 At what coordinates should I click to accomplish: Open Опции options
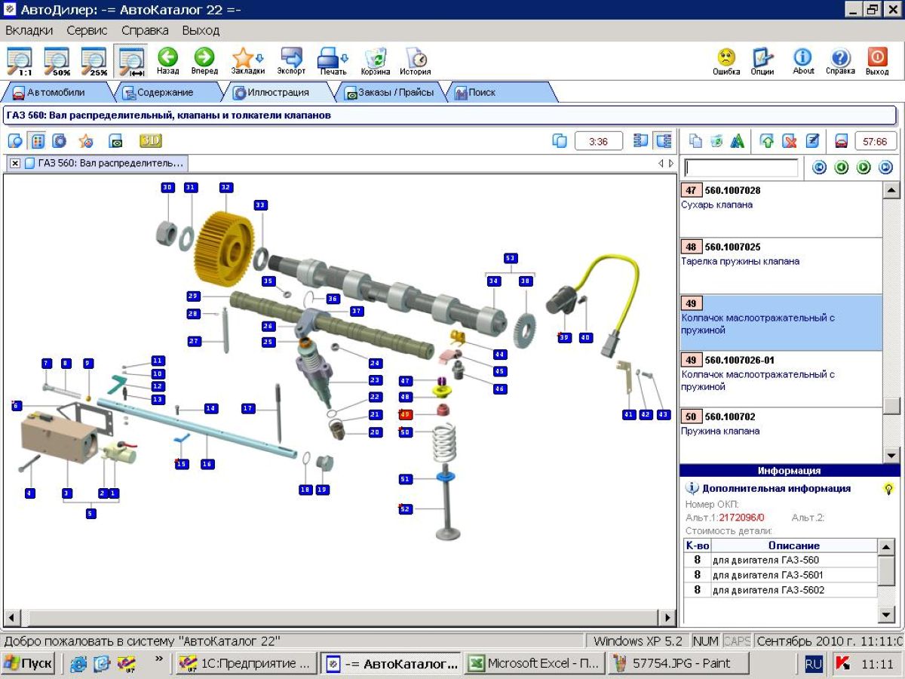pos(762,61)
